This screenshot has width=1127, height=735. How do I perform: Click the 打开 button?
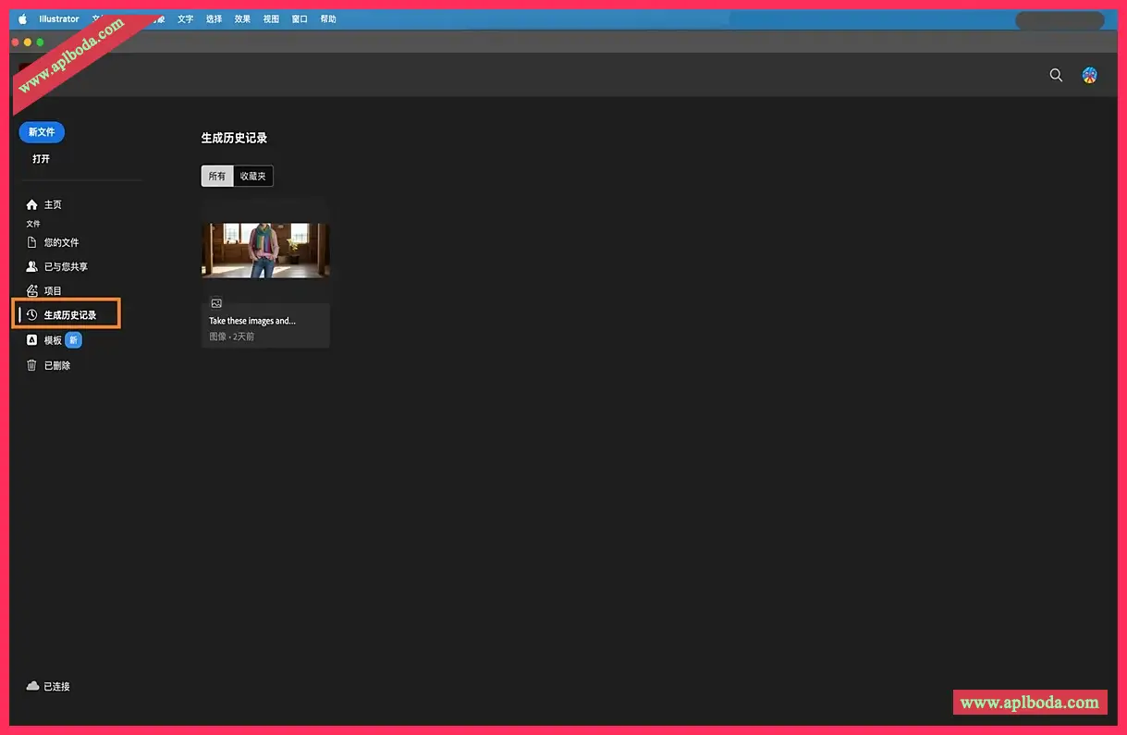(x=42, y=159)
